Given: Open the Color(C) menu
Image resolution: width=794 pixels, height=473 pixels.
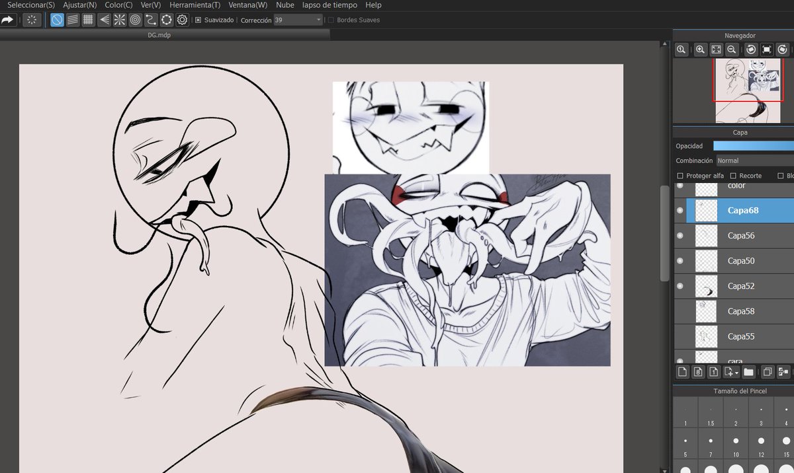Looking at the screenshot, I should [118, 5].
